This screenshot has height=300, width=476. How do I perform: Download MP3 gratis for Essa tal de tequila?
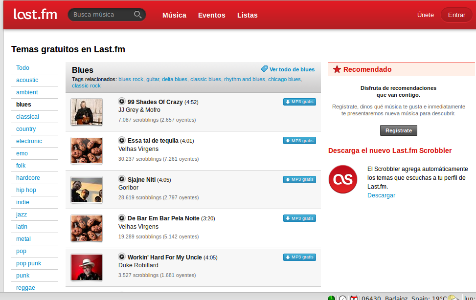coord(299,141)
